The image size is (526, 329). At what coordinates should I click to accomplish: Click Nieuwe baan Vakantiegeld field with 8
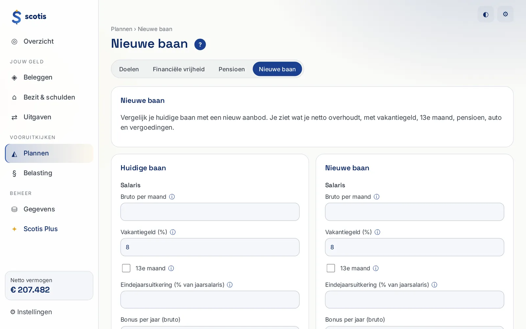(x=414, y=247)
